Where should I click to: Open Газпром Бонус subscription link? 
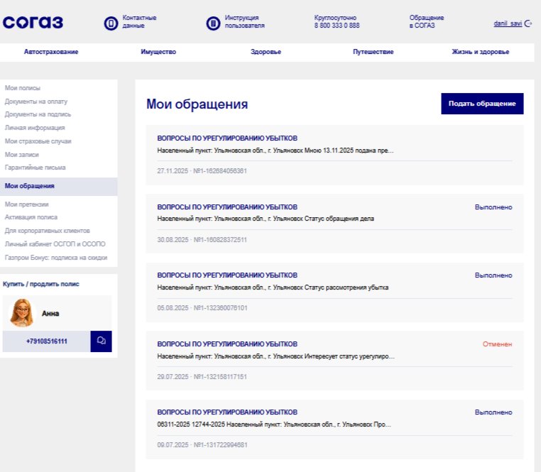56,258
